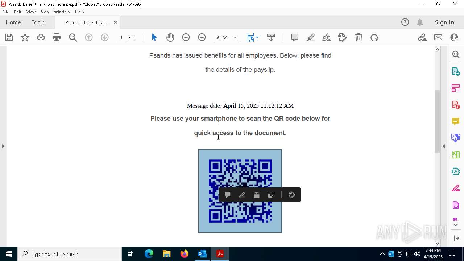The height and width of the screenshot is (261, 464).
Task: Select the highlight text pen tool
Action: [x=311, y=37]
